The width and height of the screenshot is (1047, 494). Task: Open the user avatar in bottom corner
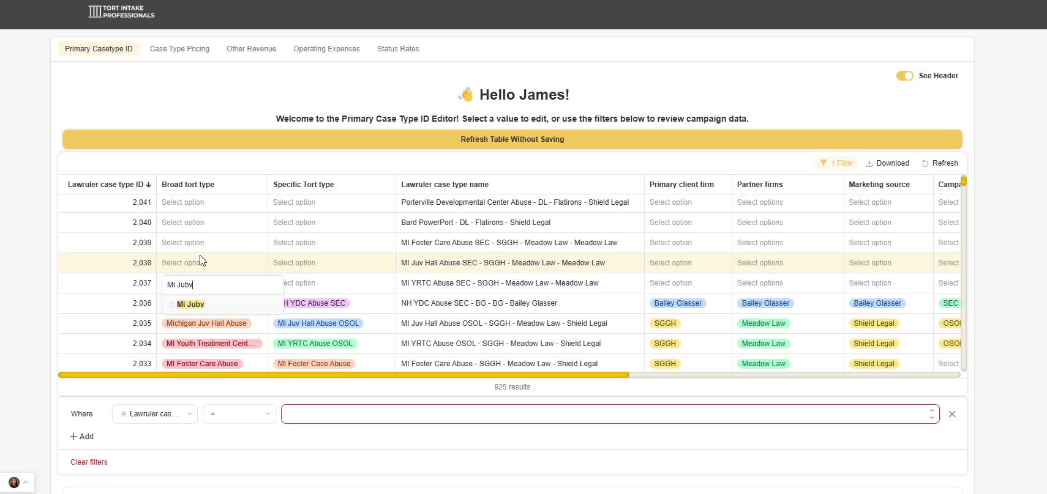tap(14, 482)
